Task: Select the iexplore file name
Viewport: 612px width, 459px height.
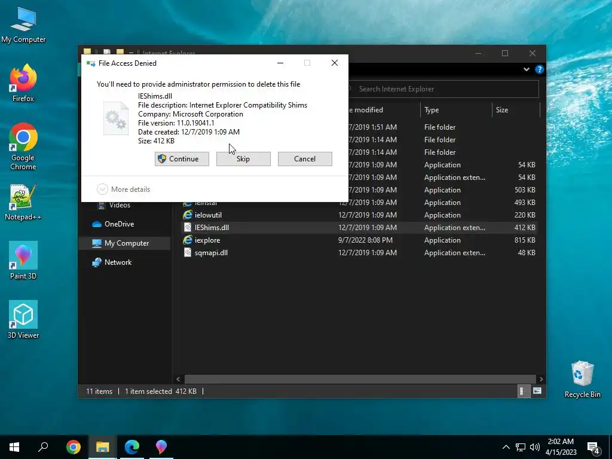Action: pos(207,240)
